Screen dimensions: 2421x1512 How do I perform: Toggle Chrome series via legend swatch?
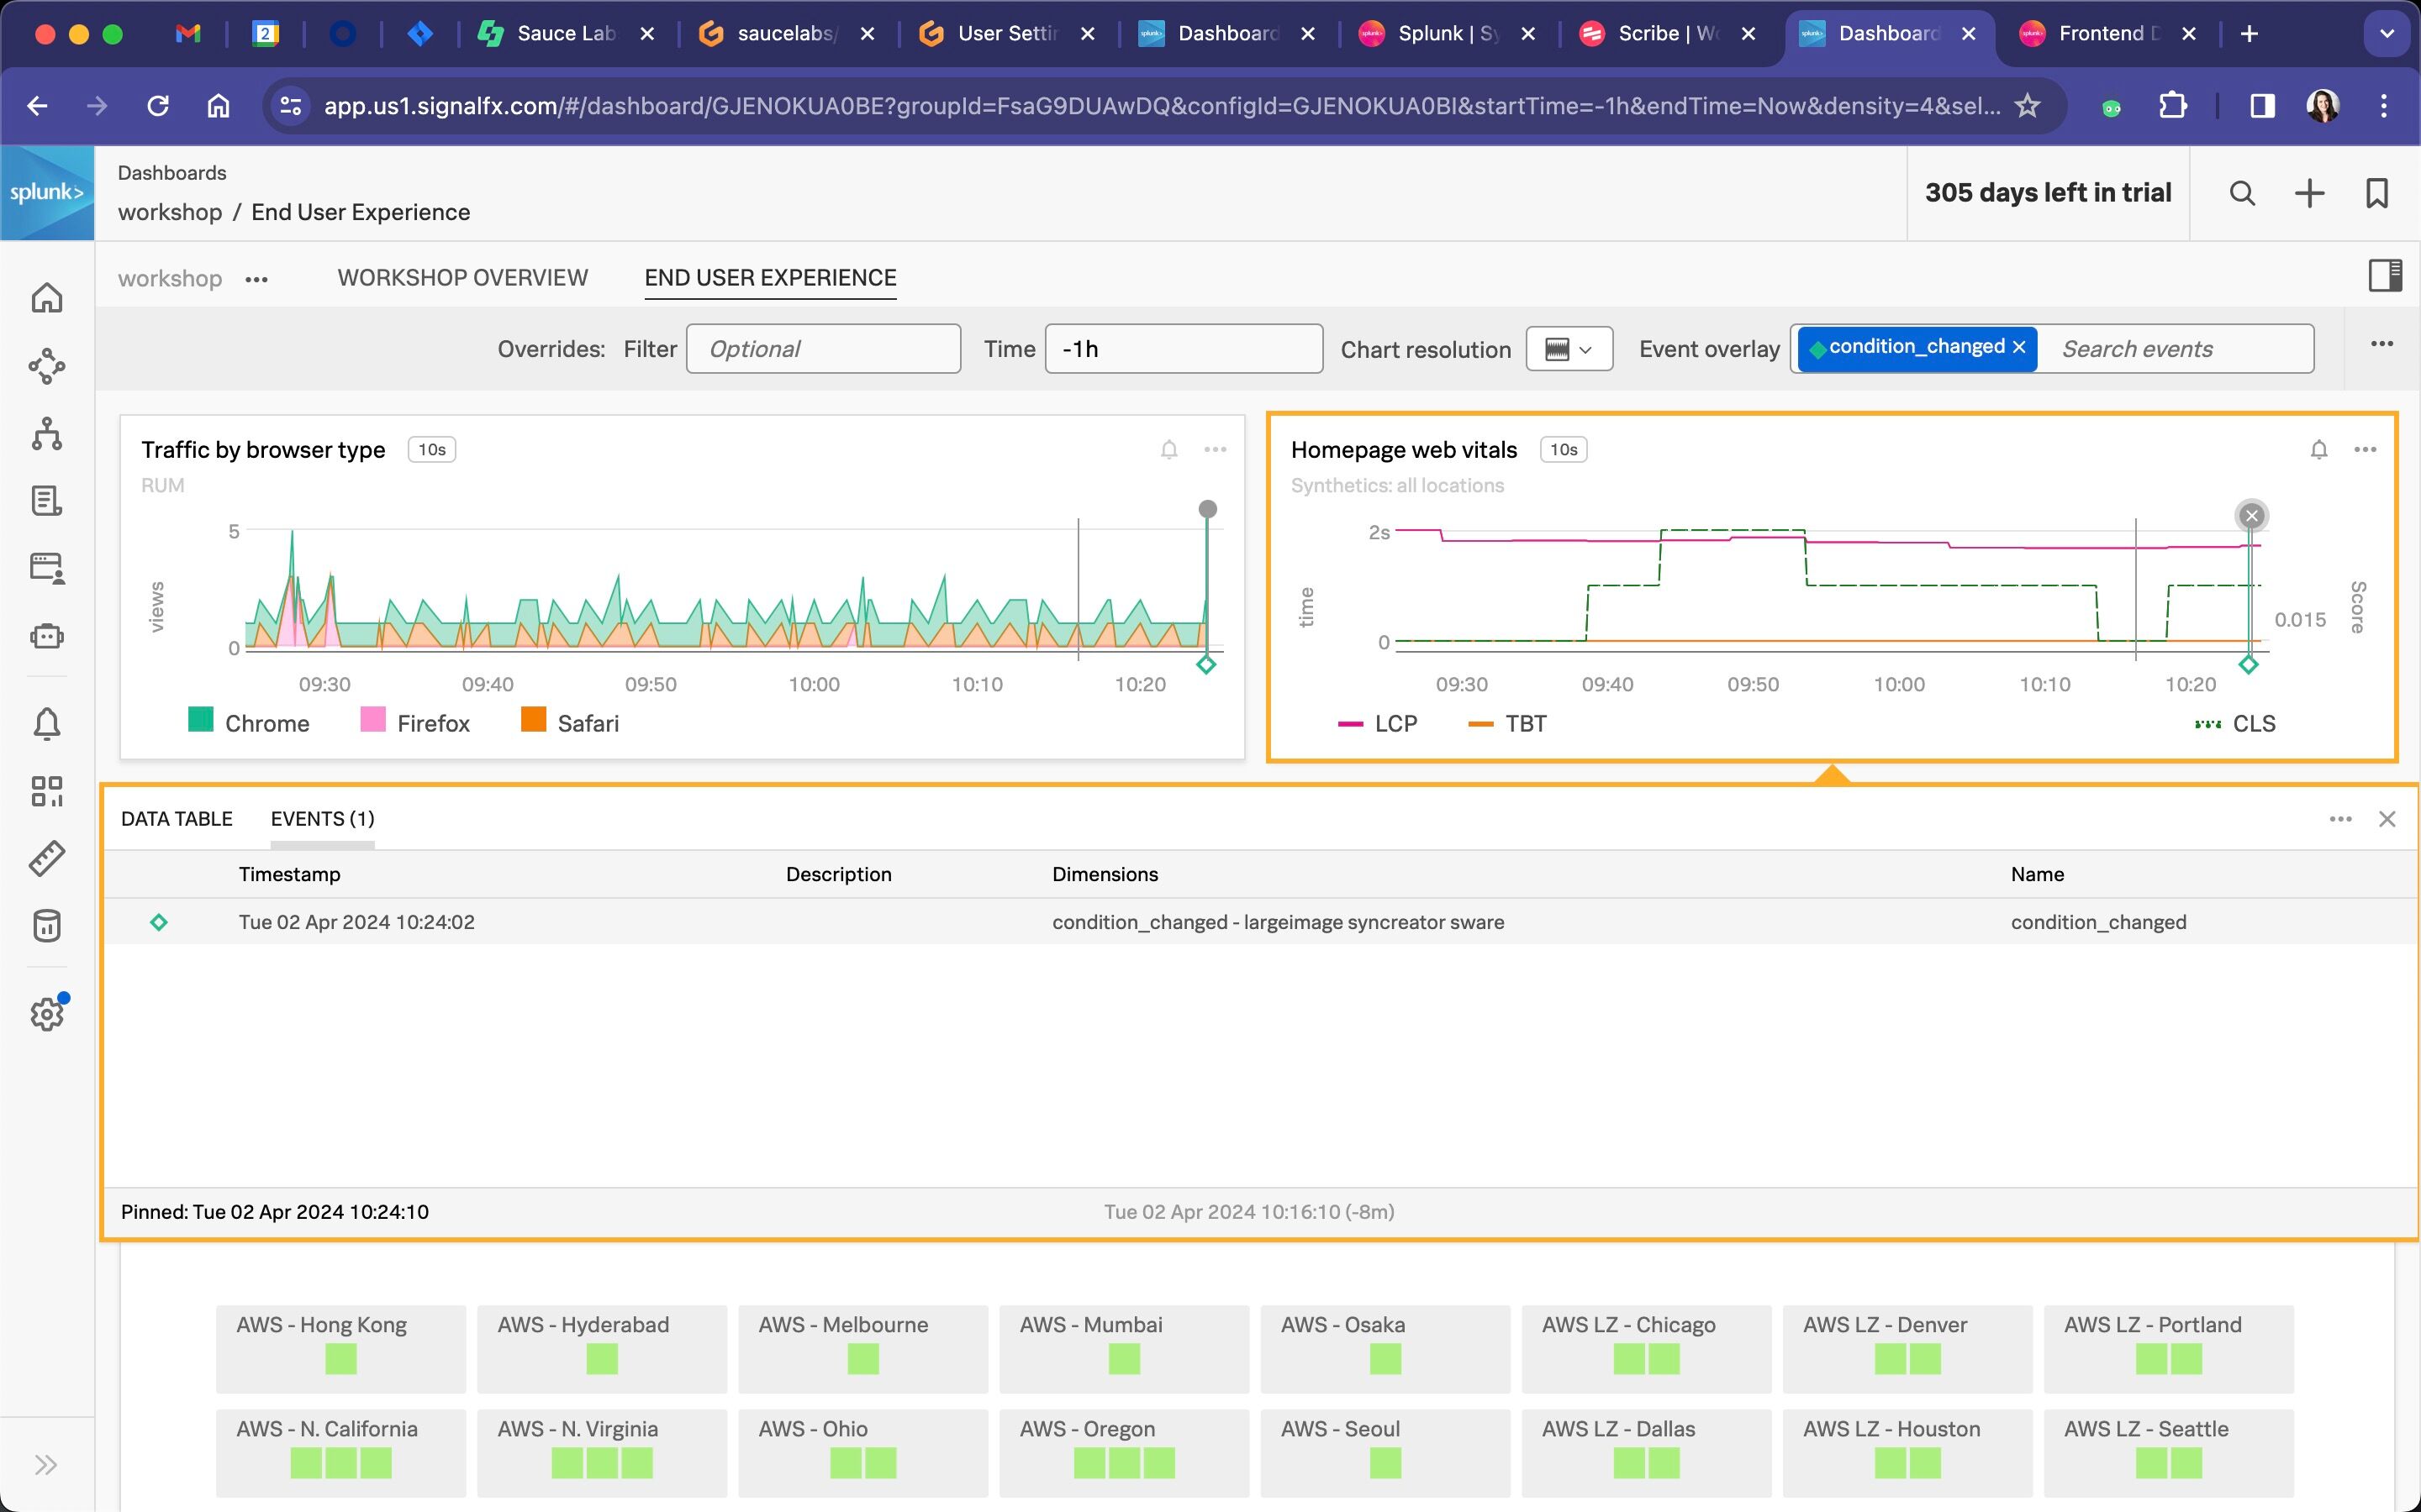click(x=201, y=720)
